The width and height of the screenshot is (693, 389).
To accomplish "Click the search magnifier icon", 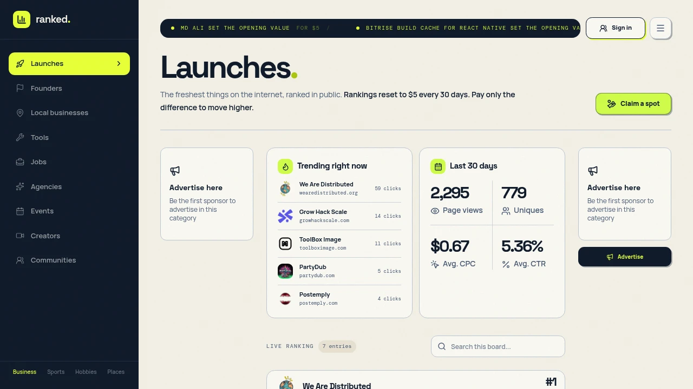I will 442,346.
